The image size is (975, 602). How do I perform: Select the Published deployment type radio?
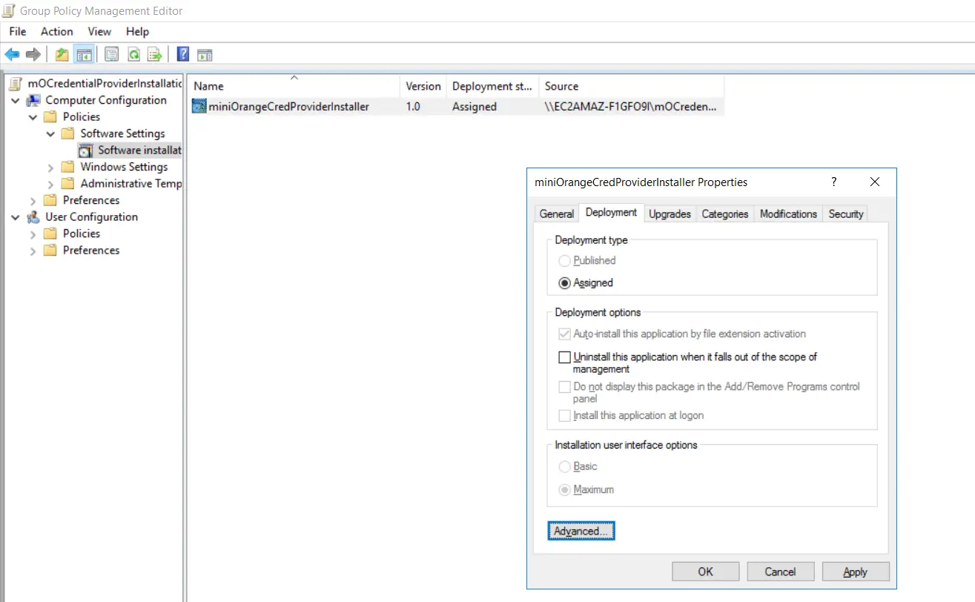[x=565, y=261]
